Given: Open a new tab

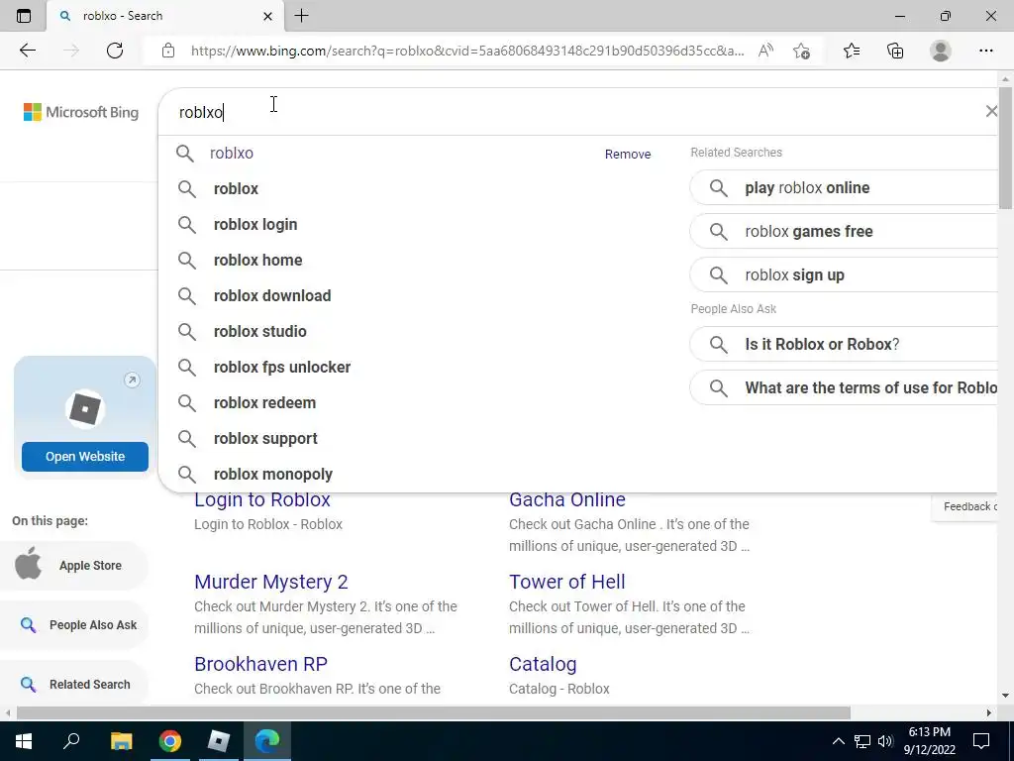Looking at the screenshot, I should coord(301,16).
